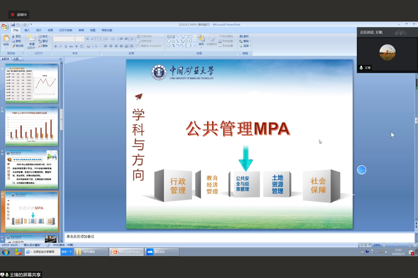The width and height of the screenshot is (418, 278).
Task: Clear all formatting eraser icon
Action: pos(98,39)
